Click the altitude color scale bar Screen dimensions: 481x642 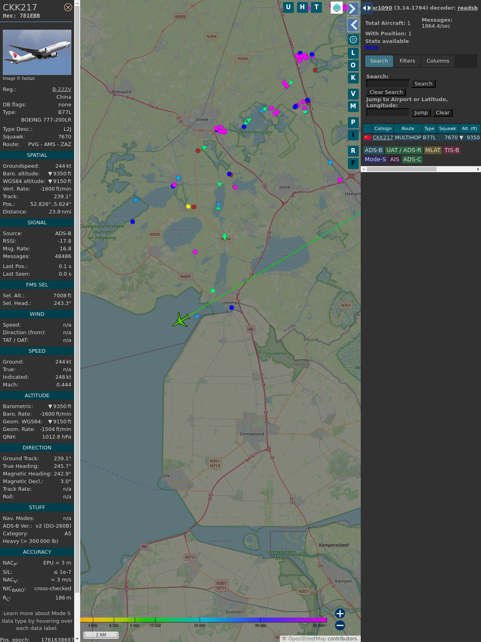204,620
